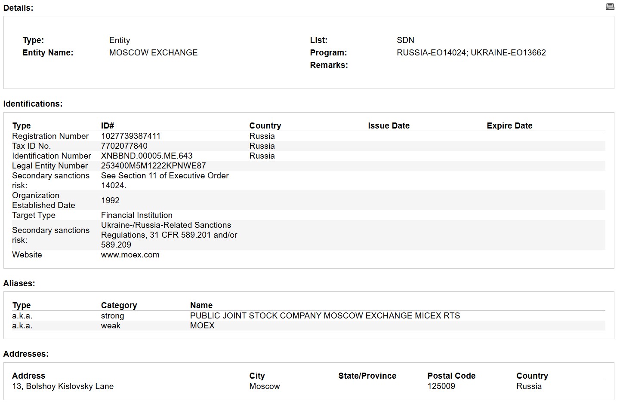Select the Registration Number row
620x404 pixels.
coord(50,136)
